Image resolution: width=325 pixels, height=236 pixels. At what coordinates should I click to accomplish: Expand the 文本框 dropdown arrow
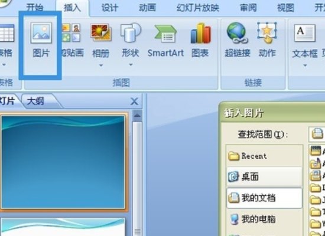pos(305,65)
